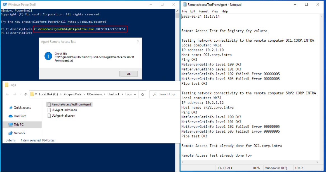
Task: Maximize the Notepad window
Action: (x=306, y=4)
